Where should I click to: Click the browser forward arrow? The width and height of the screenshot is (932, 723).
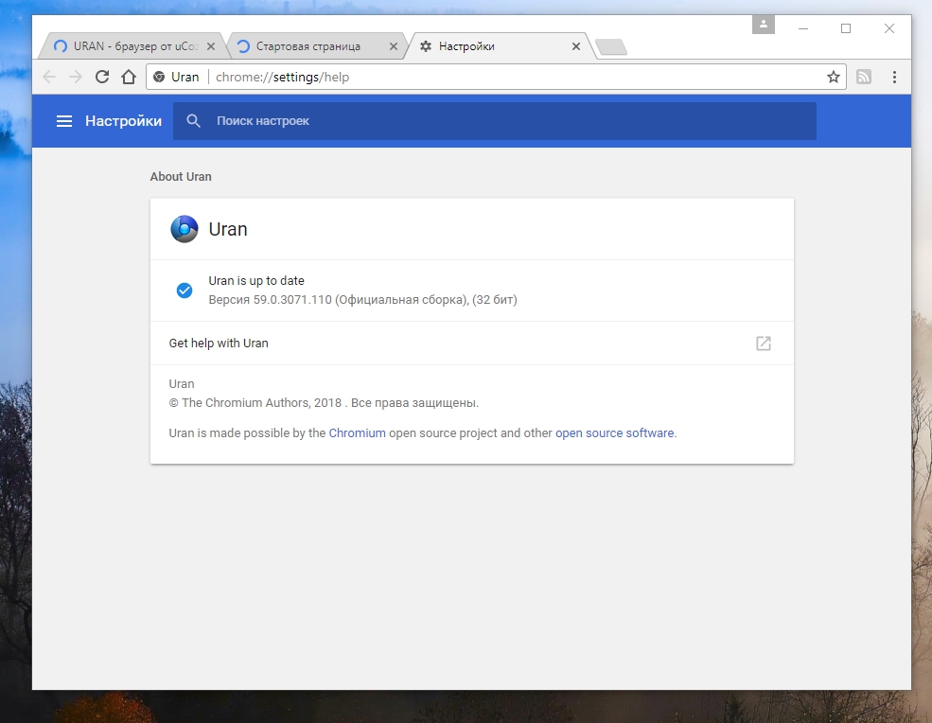(x=76, y=77)
